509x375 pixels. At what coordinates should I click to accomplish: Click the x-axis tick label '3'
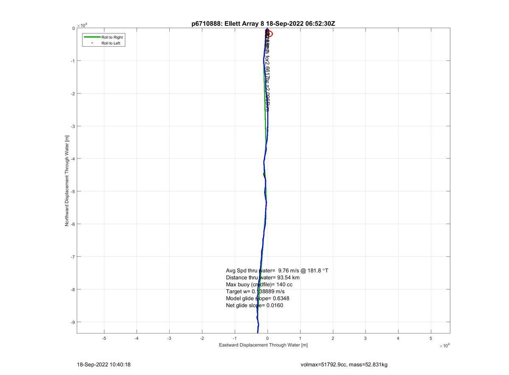[x=366, y=338]
